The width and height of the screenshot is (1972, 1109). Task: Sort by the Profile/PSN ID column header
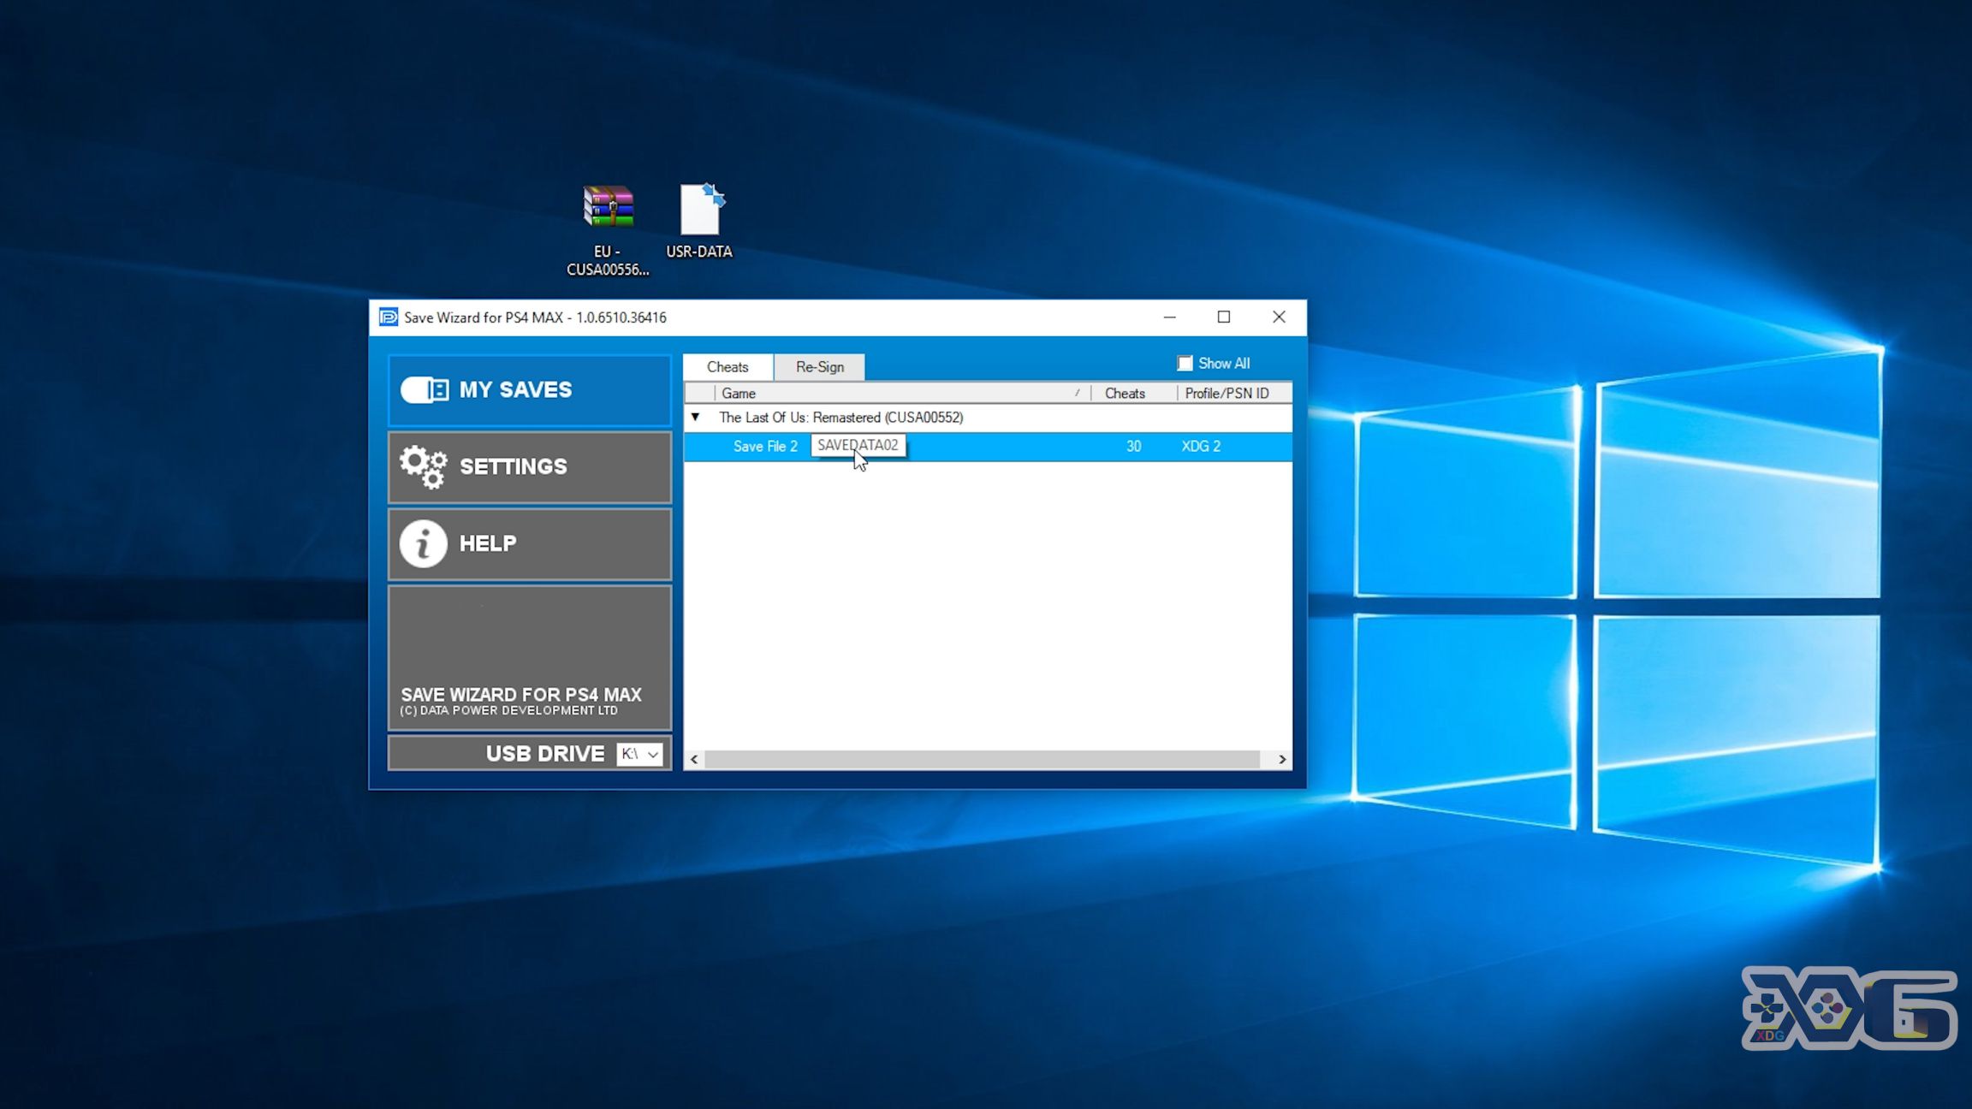tap(1234, 393)
